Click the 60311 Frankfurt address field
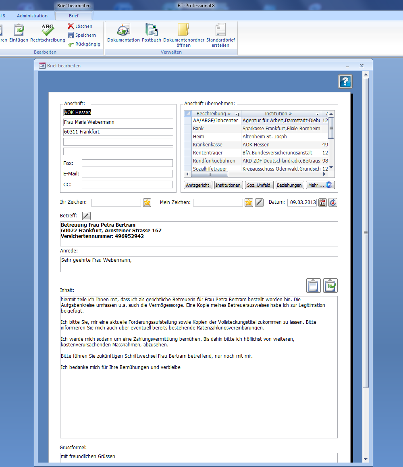The image size is (403, 467). 118,132
